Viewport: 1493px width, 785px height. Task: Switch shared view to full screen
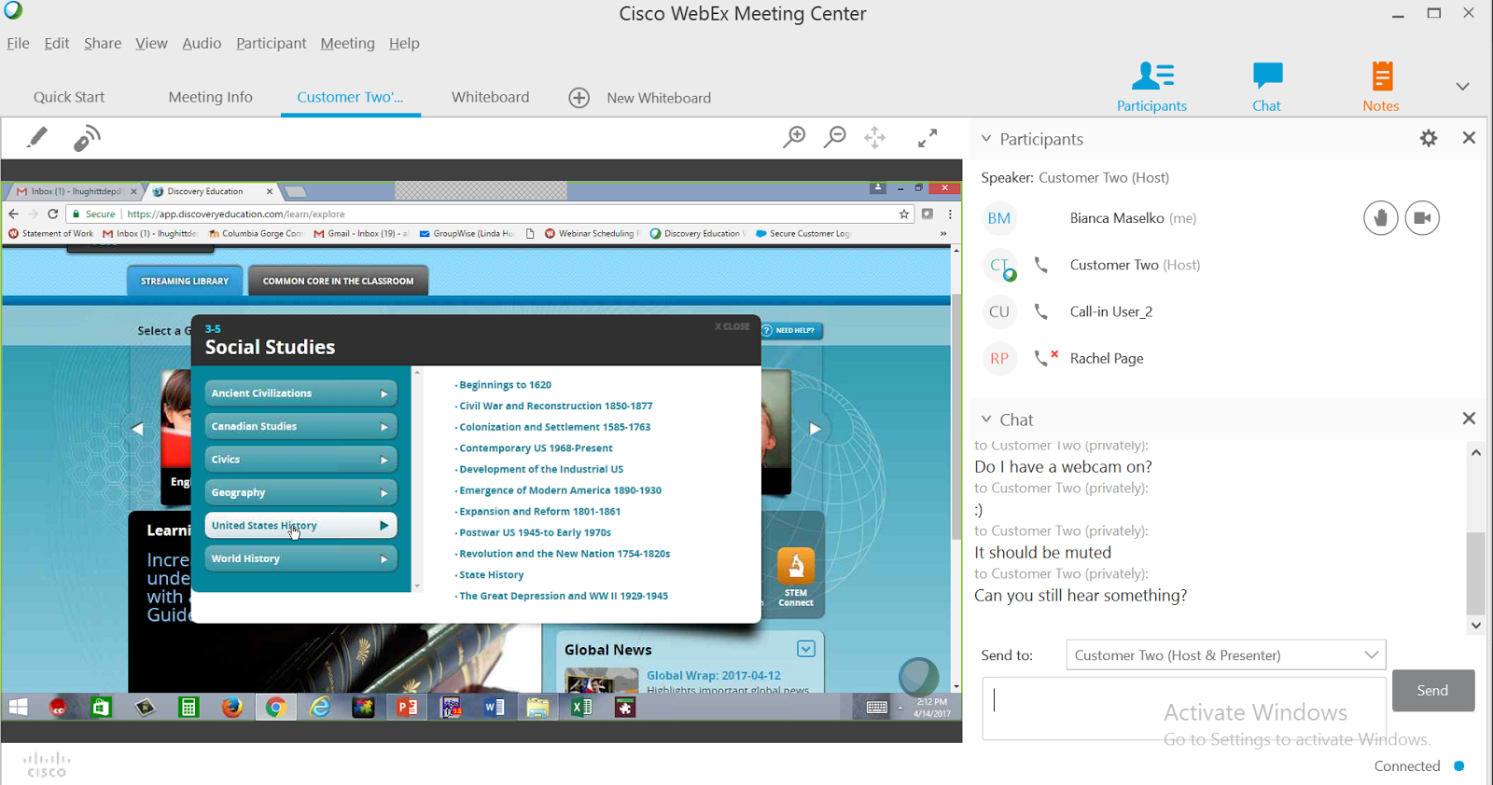tap(928, 138)
